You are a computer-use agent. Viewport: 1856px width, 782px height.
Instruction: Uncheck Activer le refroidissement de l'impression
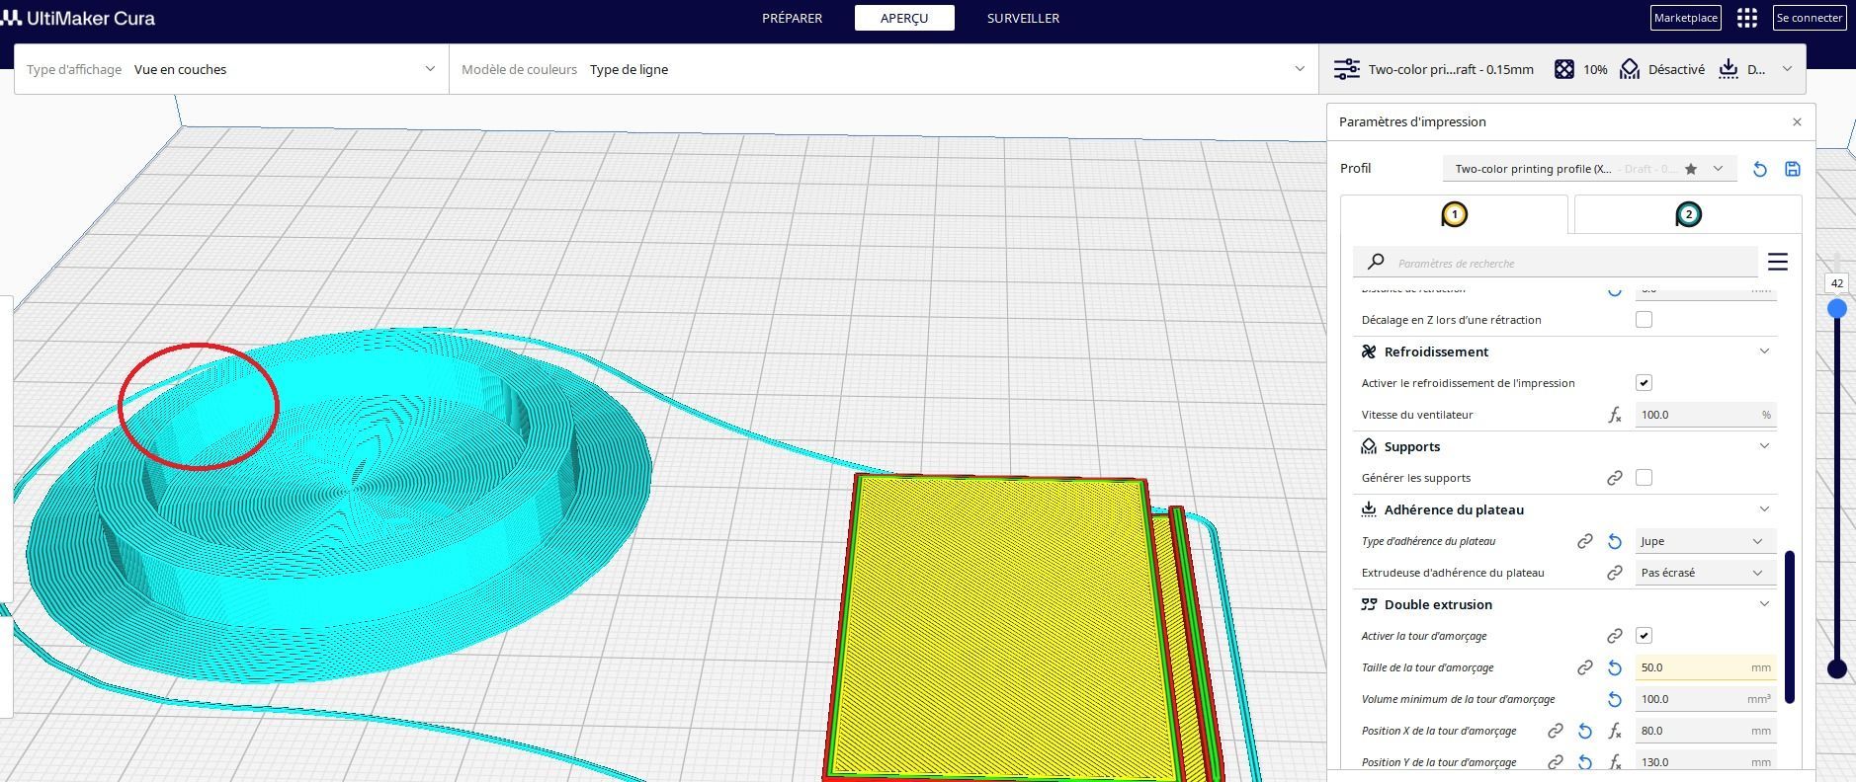(1644, 382)
